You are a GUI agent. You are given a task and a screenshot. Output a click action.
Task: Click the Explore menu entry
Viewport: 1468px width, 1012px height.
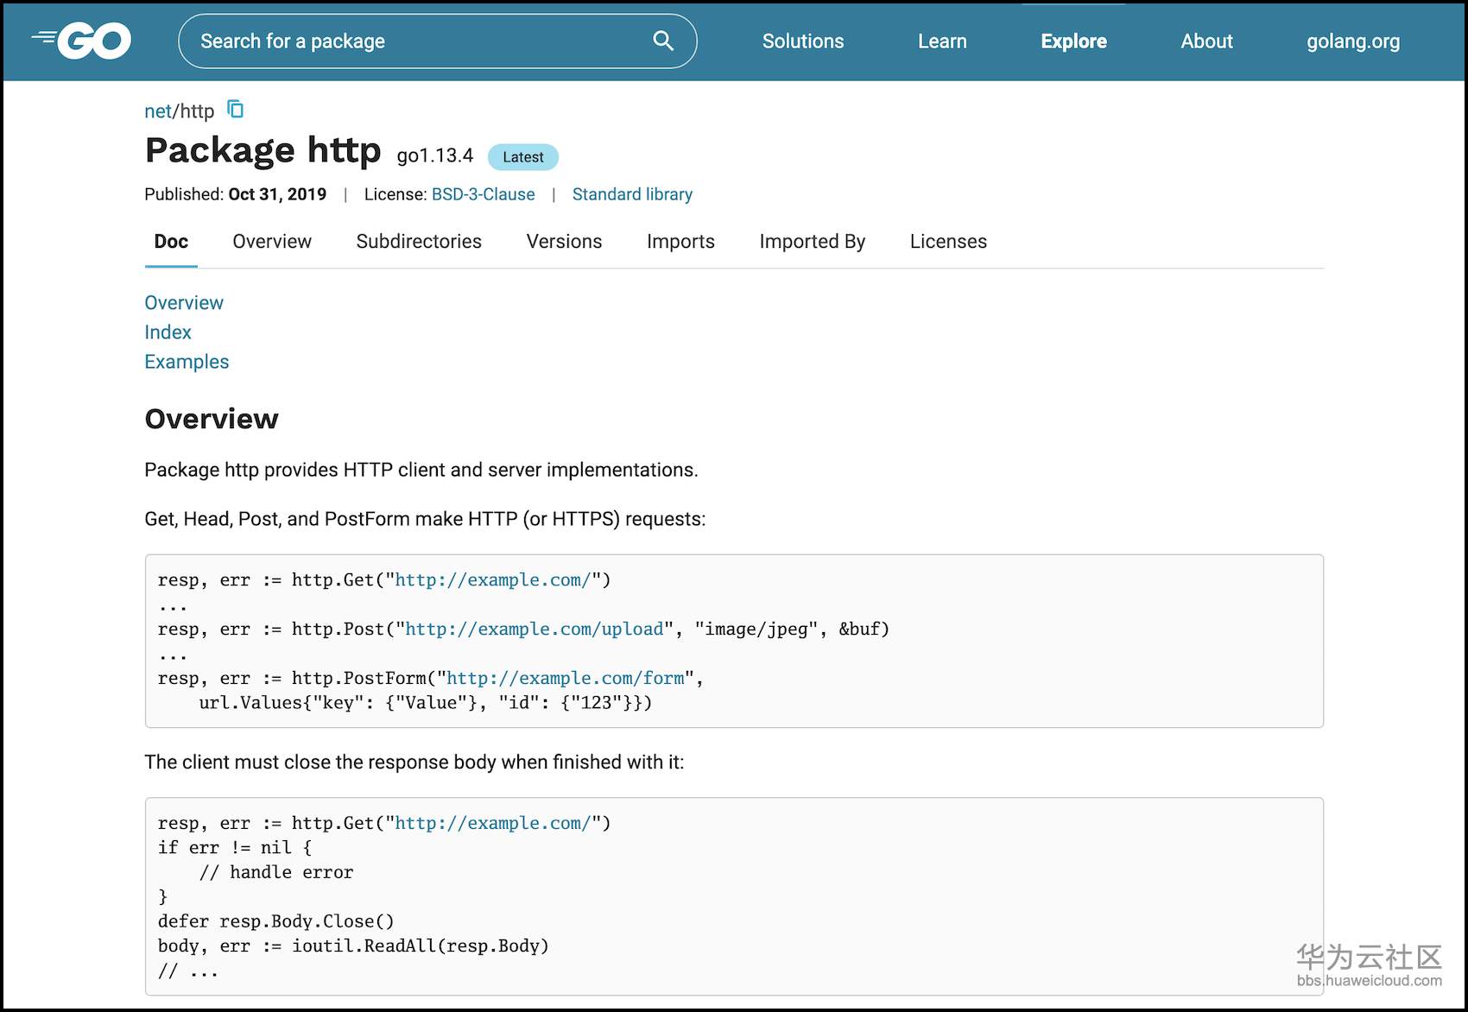pyautogui.click(x=1073, y=41)
